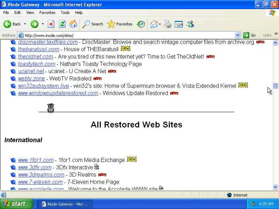Click the green Forward arrow button
The image size is (279, 209).
35,24
